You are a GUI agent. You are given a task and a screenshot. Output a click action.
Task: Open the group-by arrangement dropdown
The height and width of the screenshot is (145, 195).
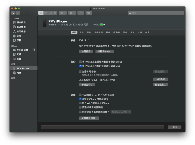point(63,13)
